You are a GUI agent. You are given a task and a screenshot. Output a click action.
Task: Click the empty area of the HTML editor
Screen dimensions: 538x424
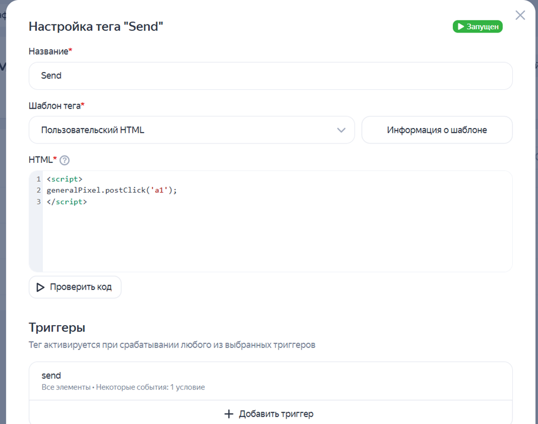(275, 240)
